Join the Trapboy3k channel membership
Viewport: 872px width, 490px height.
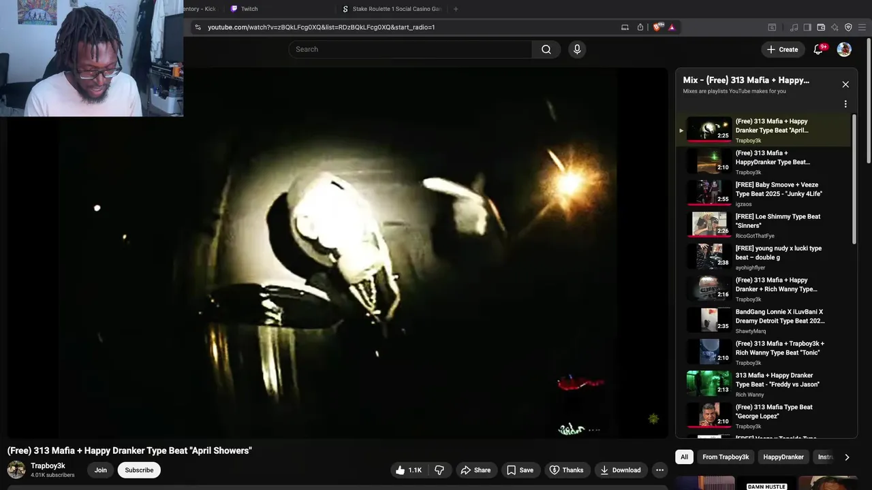point(100,470)
